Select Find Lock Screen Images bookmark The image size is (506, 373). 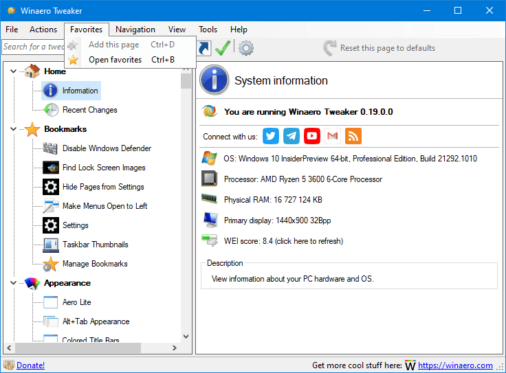tap(104, 168)
